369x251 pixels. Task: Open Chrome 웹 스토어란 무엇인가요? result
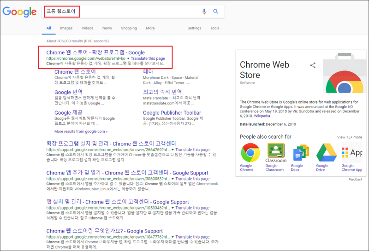click(105, 231)
